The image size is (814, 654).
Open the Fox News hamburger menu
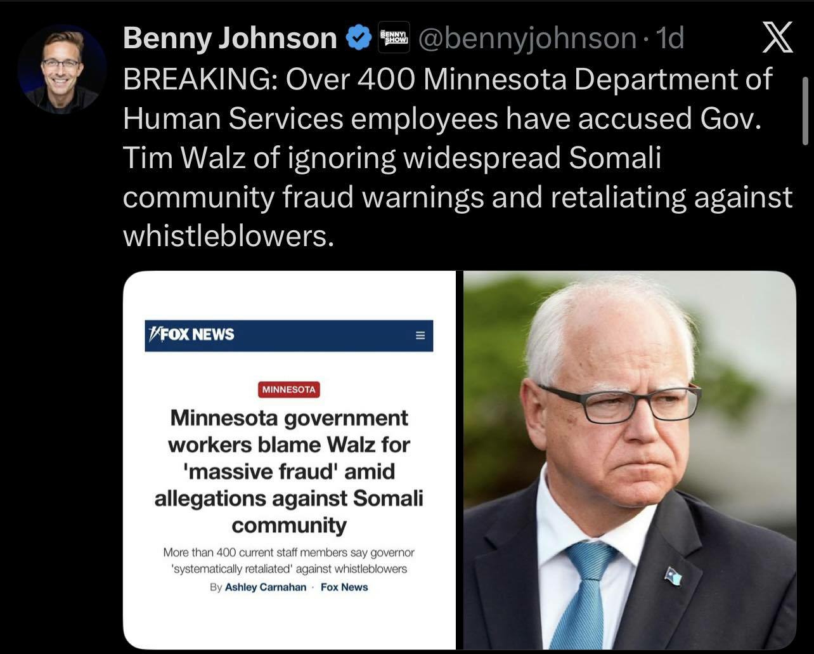click(x=420, y=336)
